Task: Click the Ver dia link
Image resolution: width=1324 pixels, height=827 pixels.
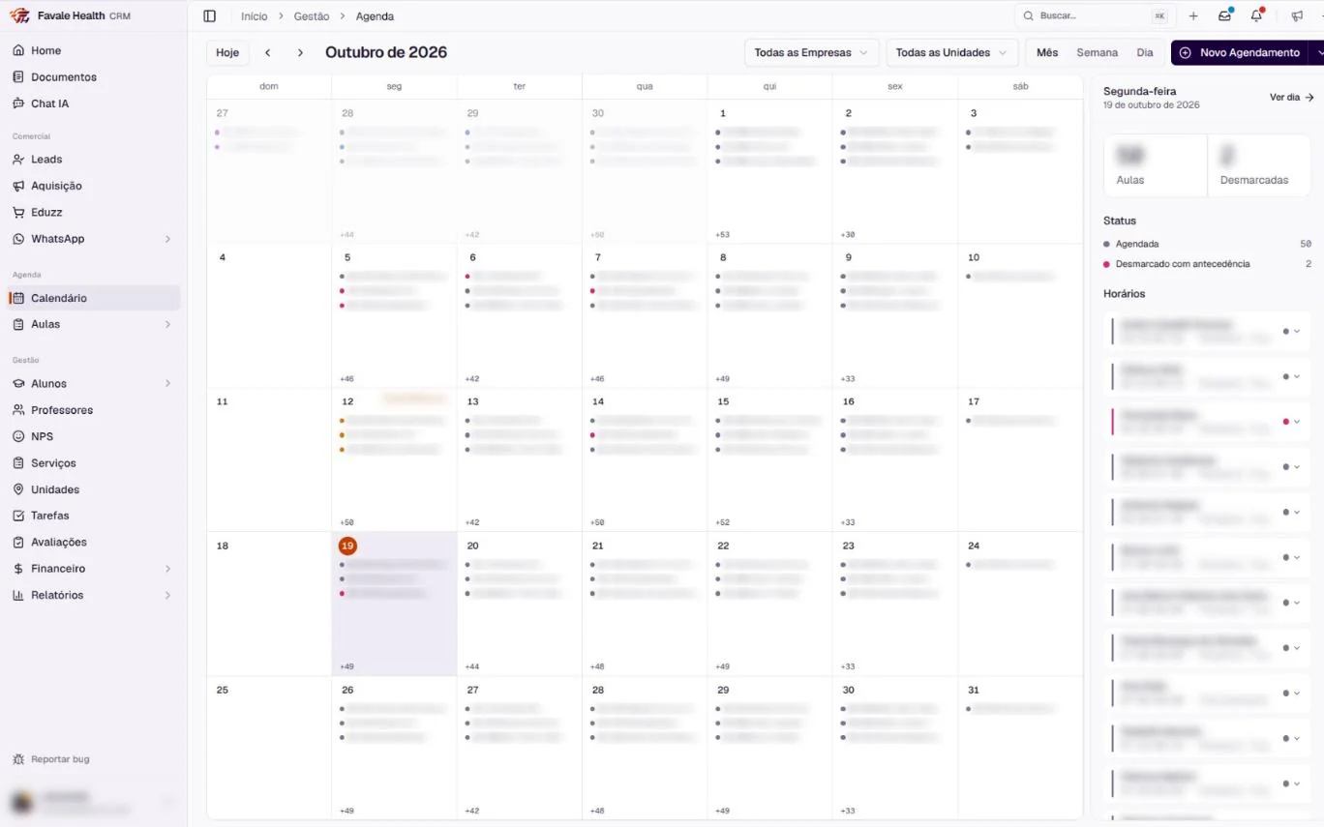Action: (x=1291, y=98)
